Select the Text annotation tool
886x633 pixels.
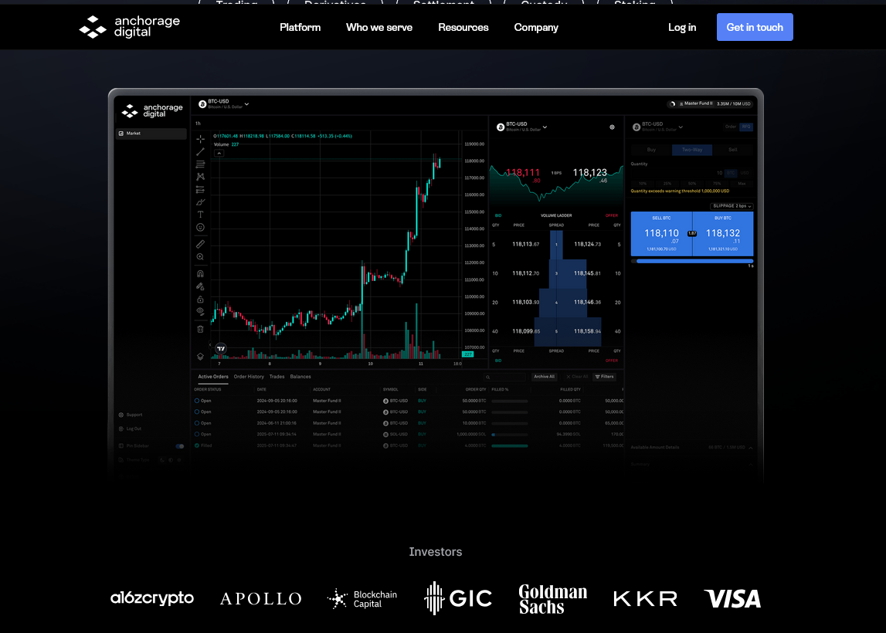pyautogui.click(x=200, y=215)
